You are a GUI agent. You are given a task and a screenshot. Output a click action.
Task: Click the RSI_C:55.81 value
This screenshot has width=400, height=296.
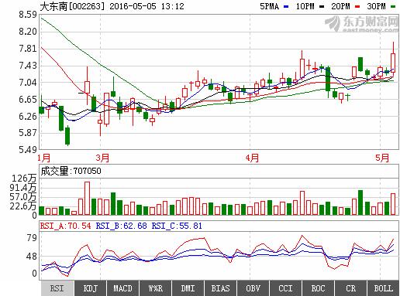click(177, 226)
